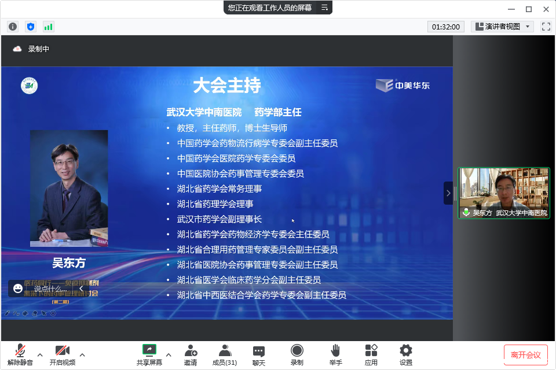This screenshot has width=556, height=370.
Task: Open the Members (成员) list
Action: click(225, 354)
